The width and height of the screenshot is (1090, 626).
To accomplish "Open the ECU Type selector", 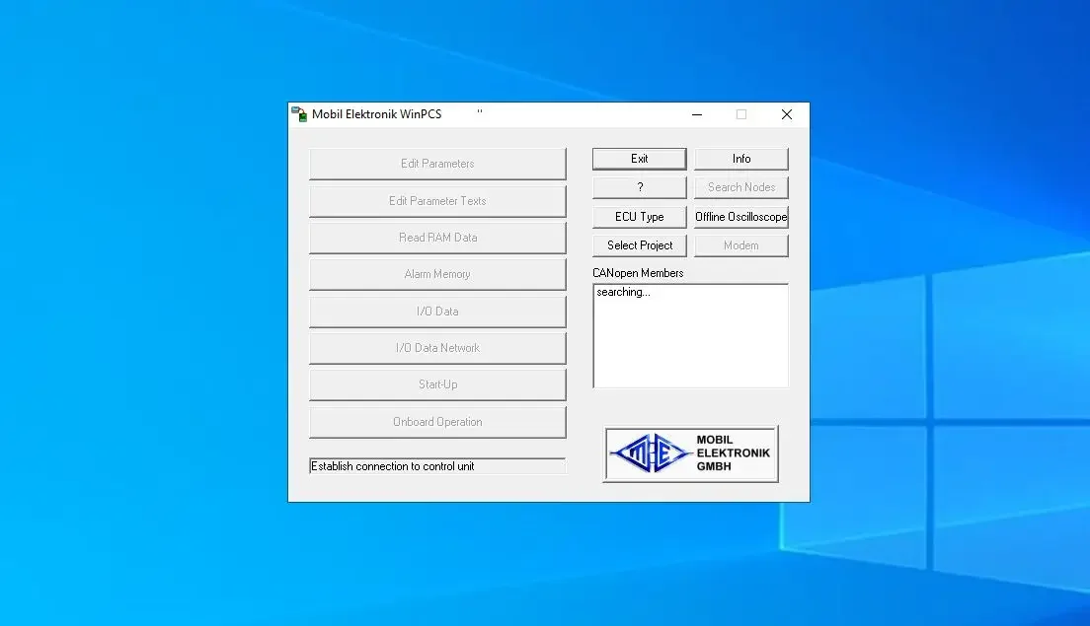I will click(639, 216).
